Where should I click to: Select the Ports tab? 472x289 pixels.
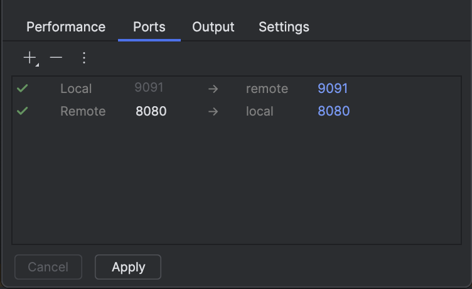[149, 27]
